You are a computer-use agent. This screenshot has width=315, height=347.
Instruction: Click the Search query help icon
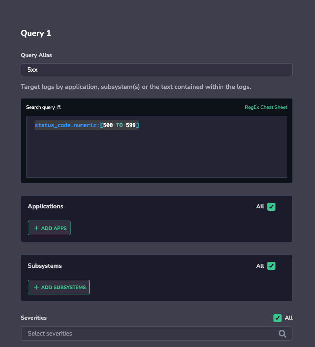point(59,107)
